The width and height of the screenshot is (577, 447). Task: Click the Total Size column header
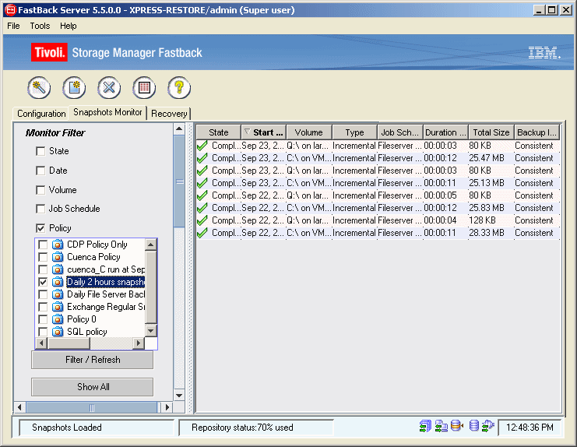point(491,132)
